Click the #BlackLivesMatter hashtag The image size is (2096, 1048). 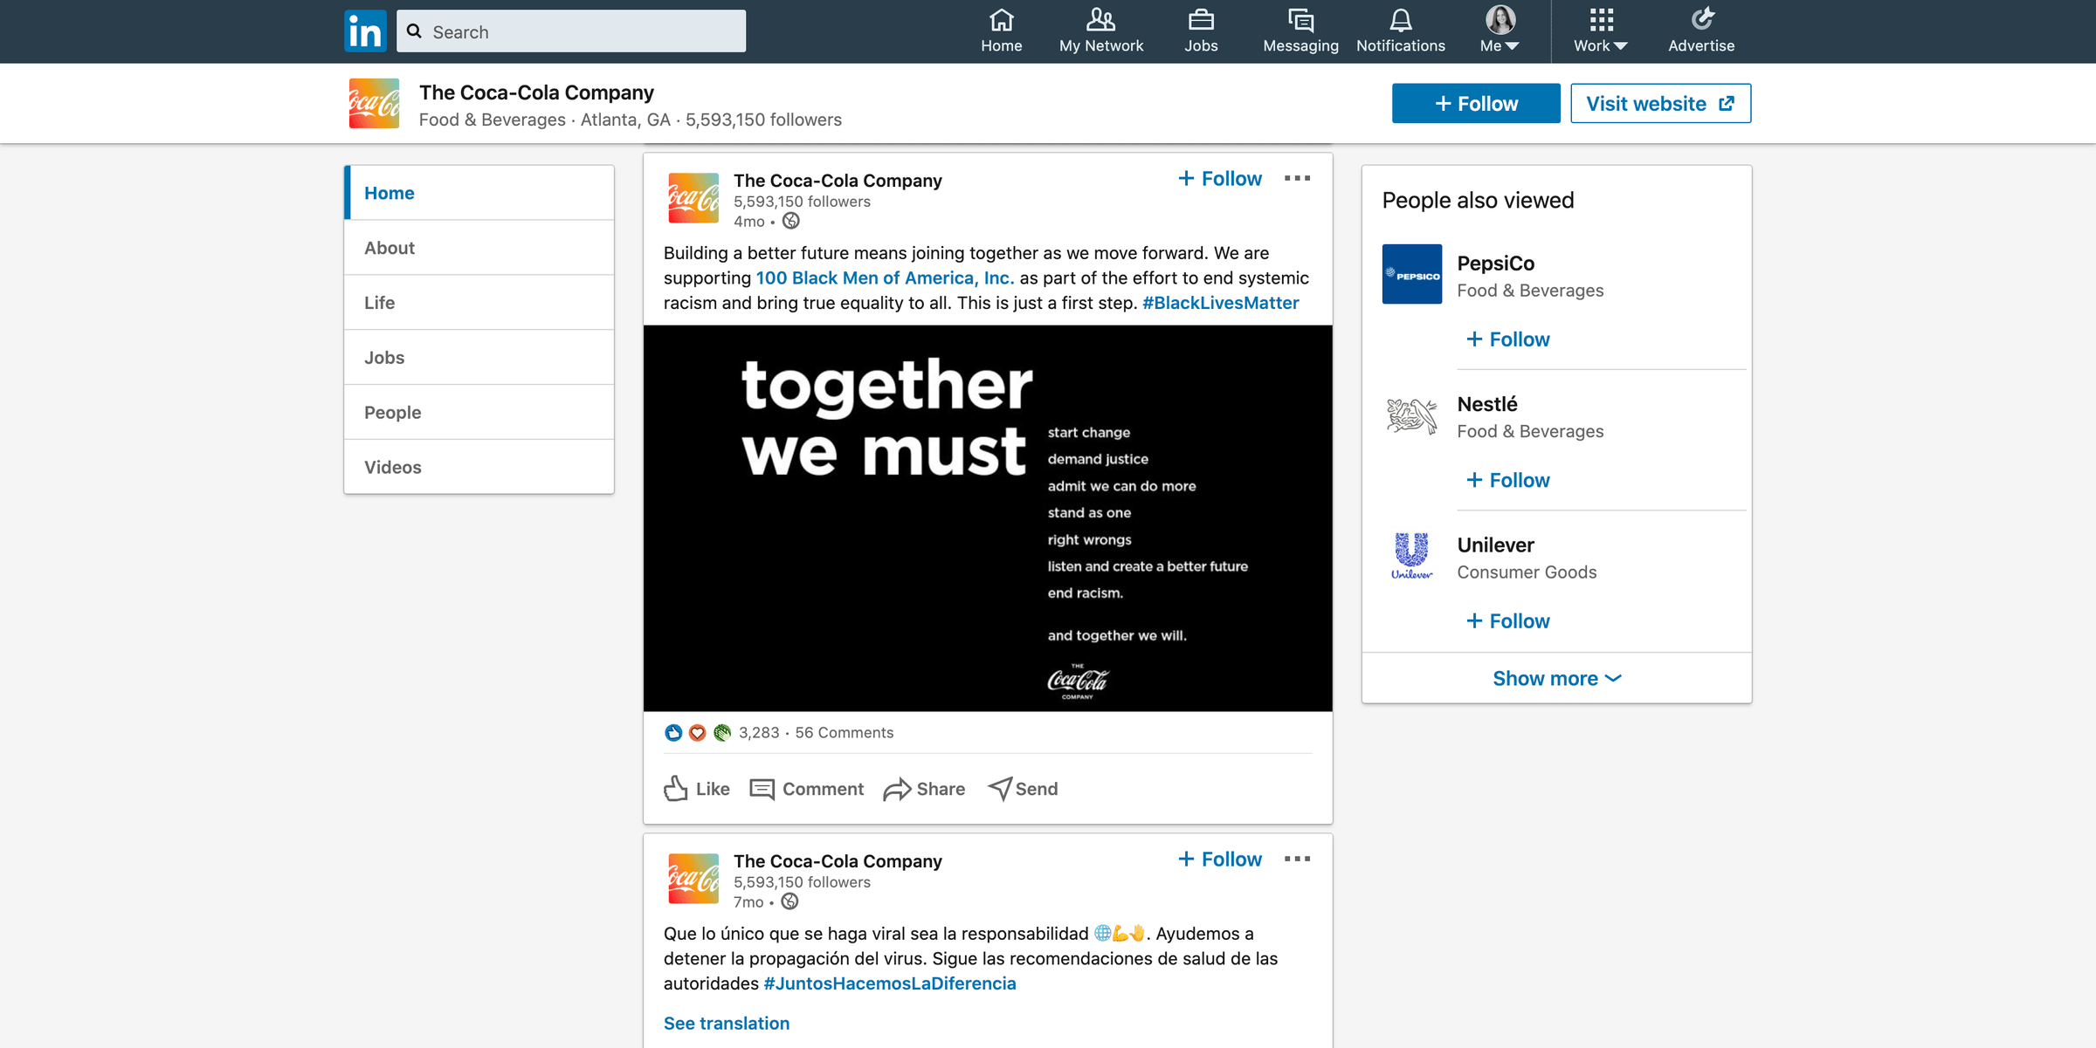click(1220, 303)
